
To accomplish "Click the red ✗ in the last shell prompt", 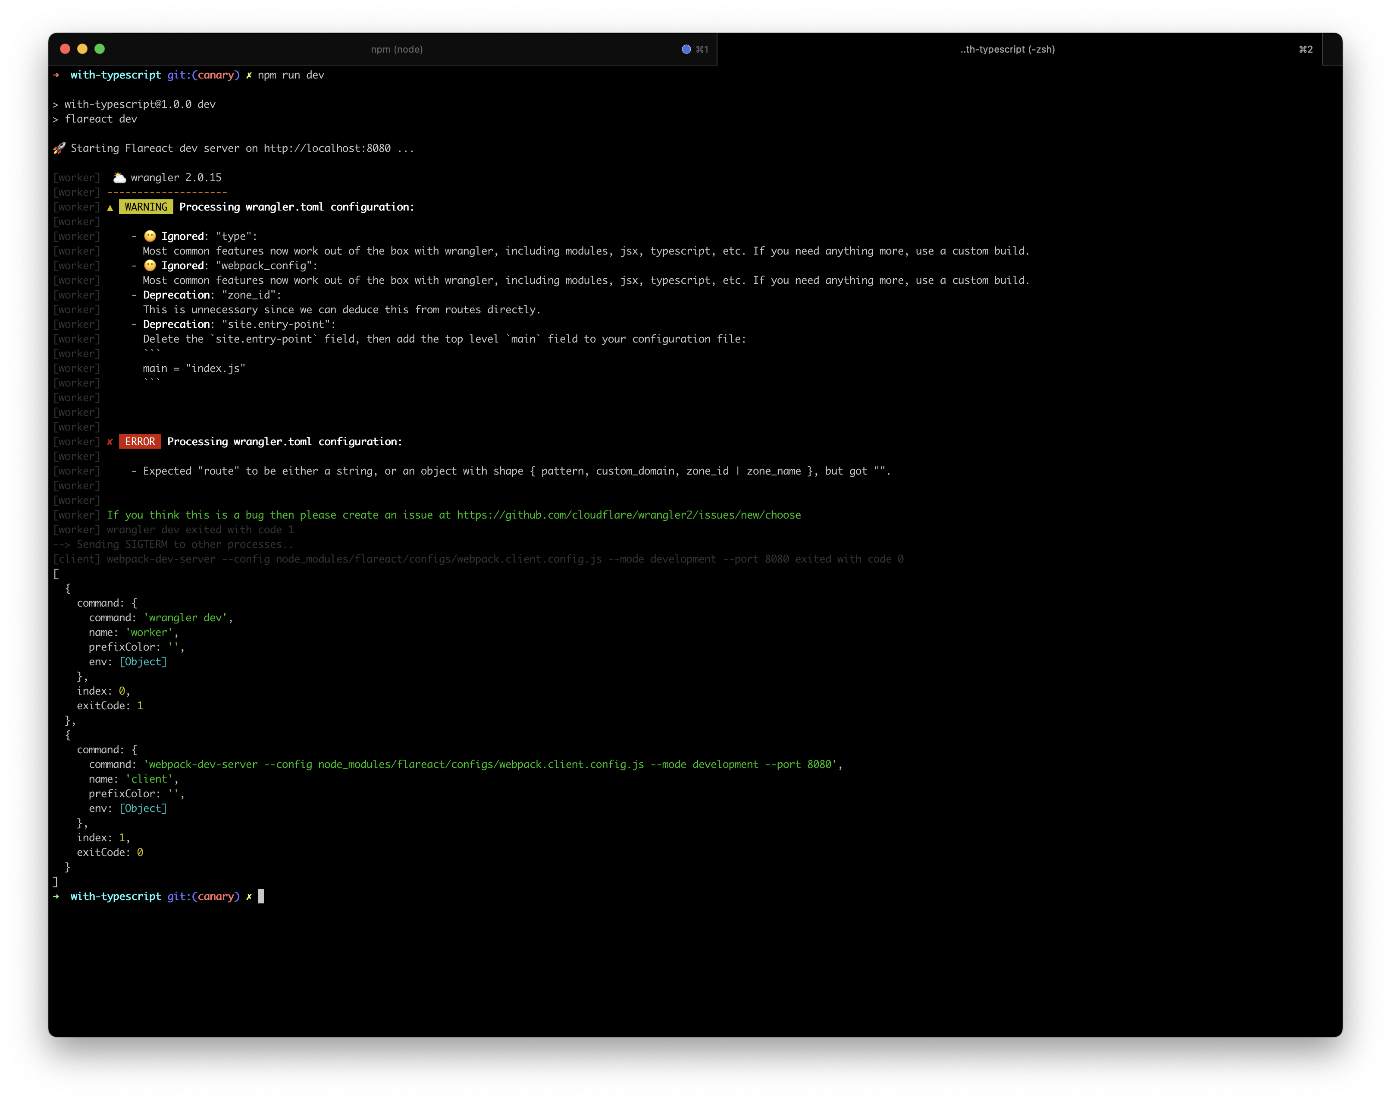I will click(x=249, y=896).
